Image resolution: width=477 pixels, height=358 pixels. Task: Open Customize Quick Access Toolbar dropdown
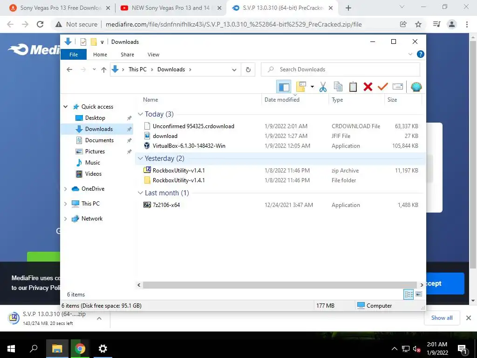pos(102,42)
